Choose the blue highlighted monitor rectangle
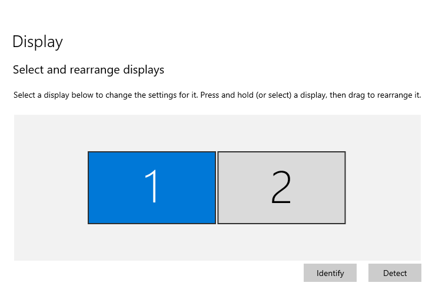 coord(152,188)
